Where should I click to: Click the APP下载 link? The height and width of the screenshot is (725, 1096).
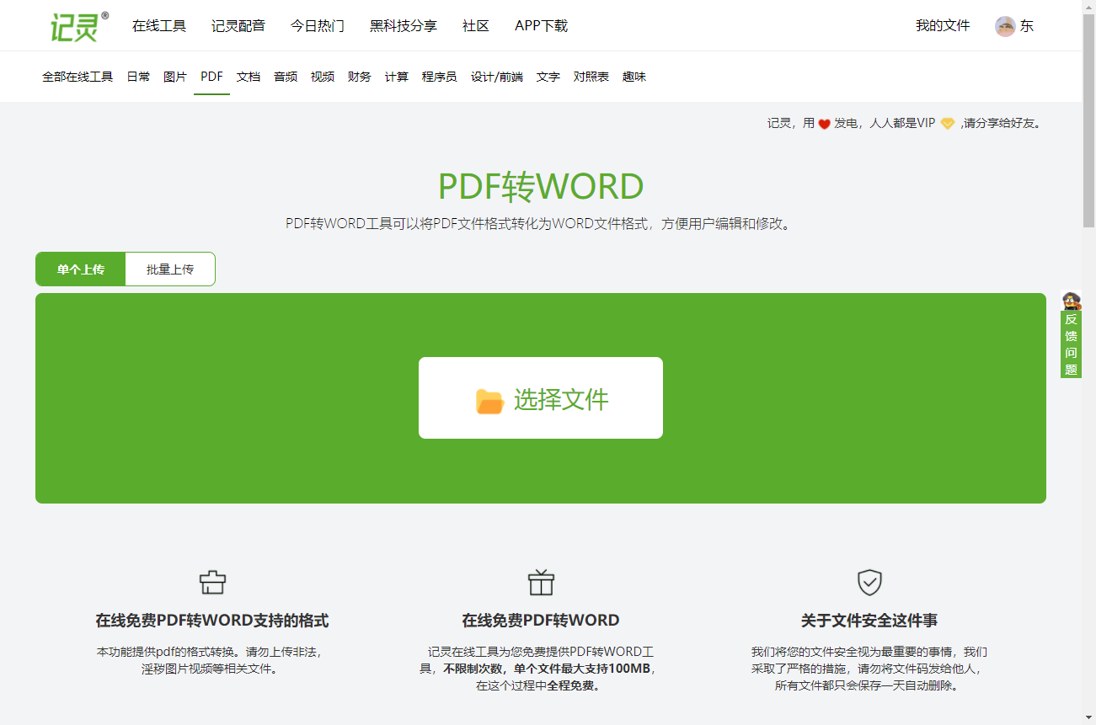click(x=541, y=25)
